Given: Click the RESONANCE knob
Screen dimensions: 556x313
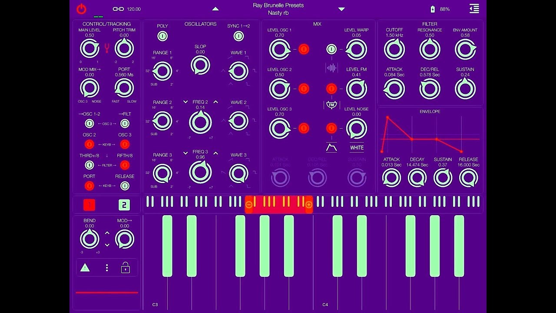Looking at the screenshot, I should point(430,49).
